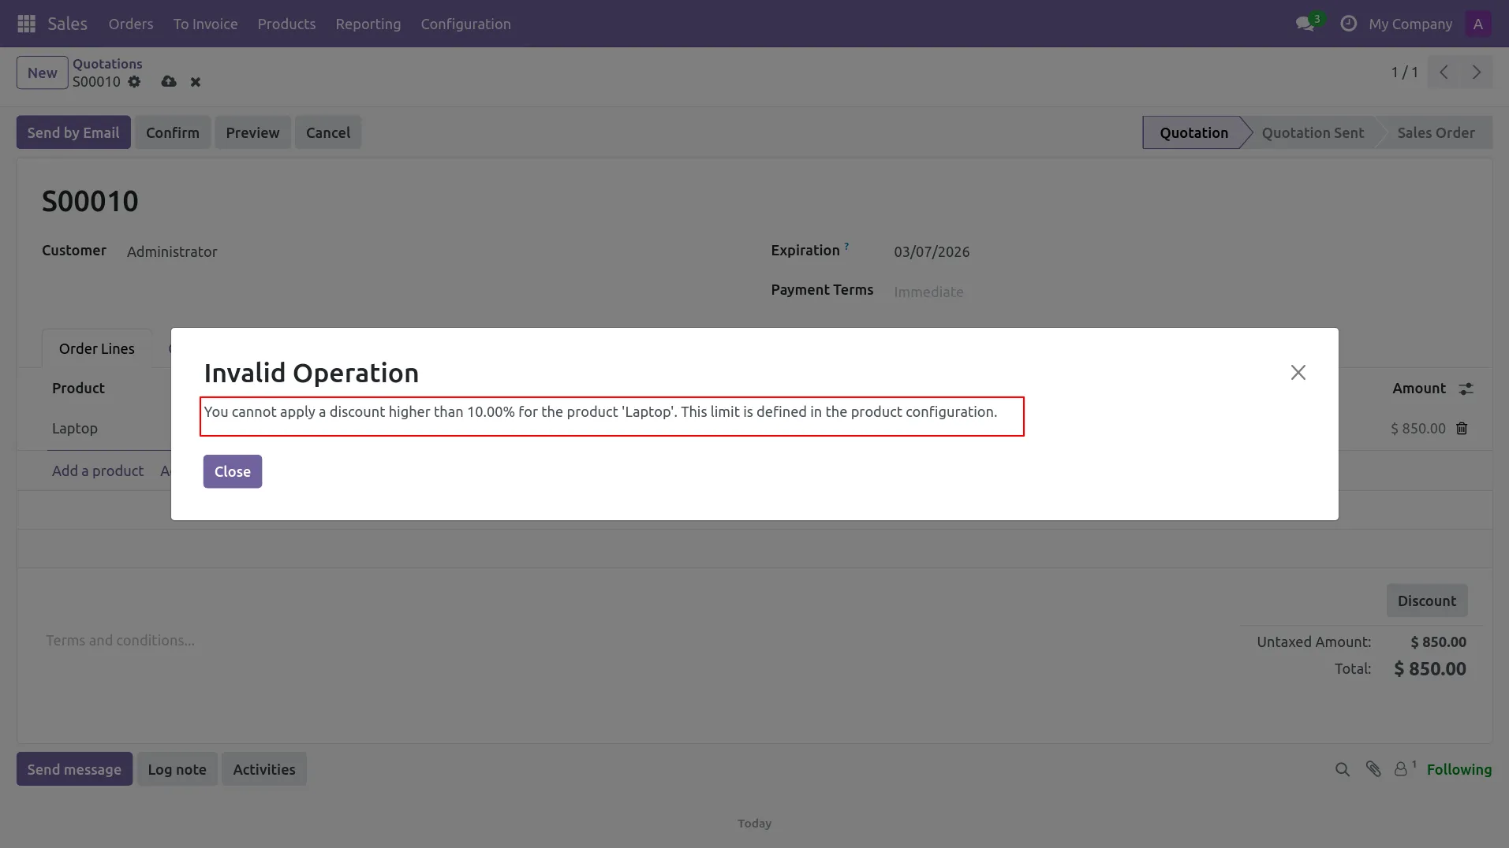1509x848 pixels.
Task: Open the followers person icon
Action: [x=1401, y=769]
